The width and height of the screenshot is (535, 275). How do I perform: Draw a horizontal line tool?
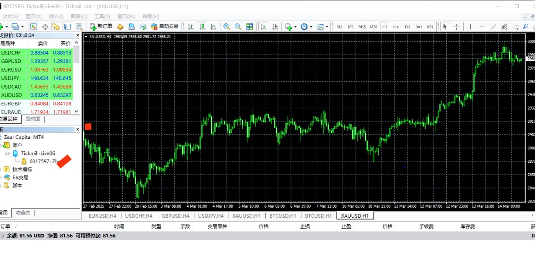[482, 27]
